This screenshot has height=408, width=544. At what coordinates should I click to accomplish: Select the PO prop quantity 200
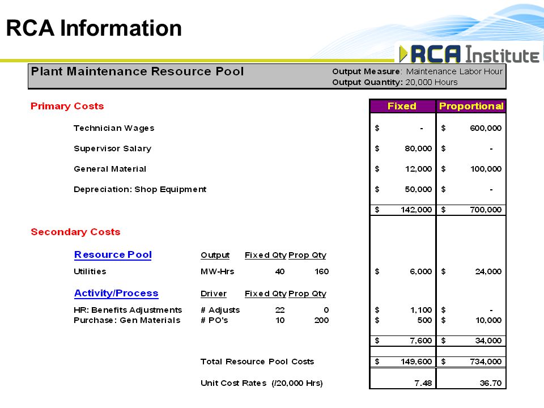322,320
